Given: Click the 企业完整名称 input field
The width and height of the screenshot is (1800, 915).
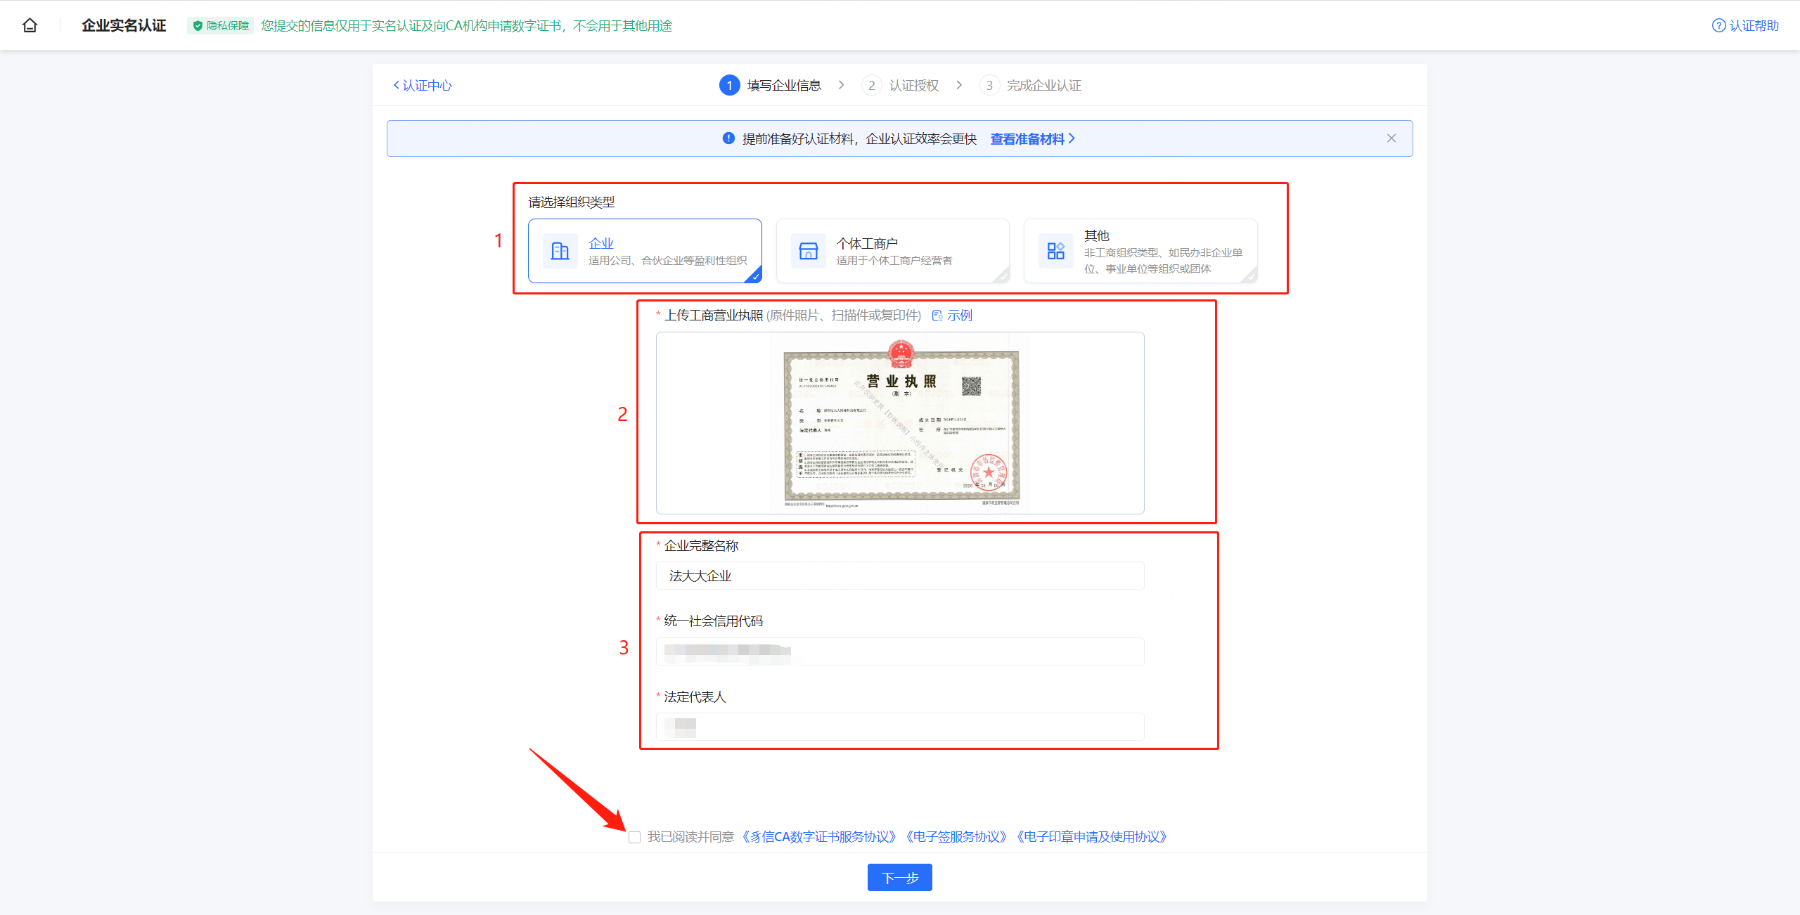Looking at the screenshot, I should [x=899, y=576].
